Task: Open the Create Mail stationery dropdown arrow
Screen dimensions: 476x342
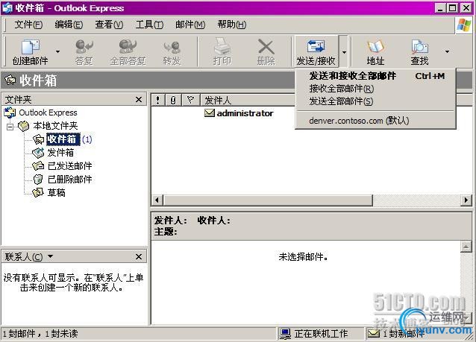Action: point(57,52)
